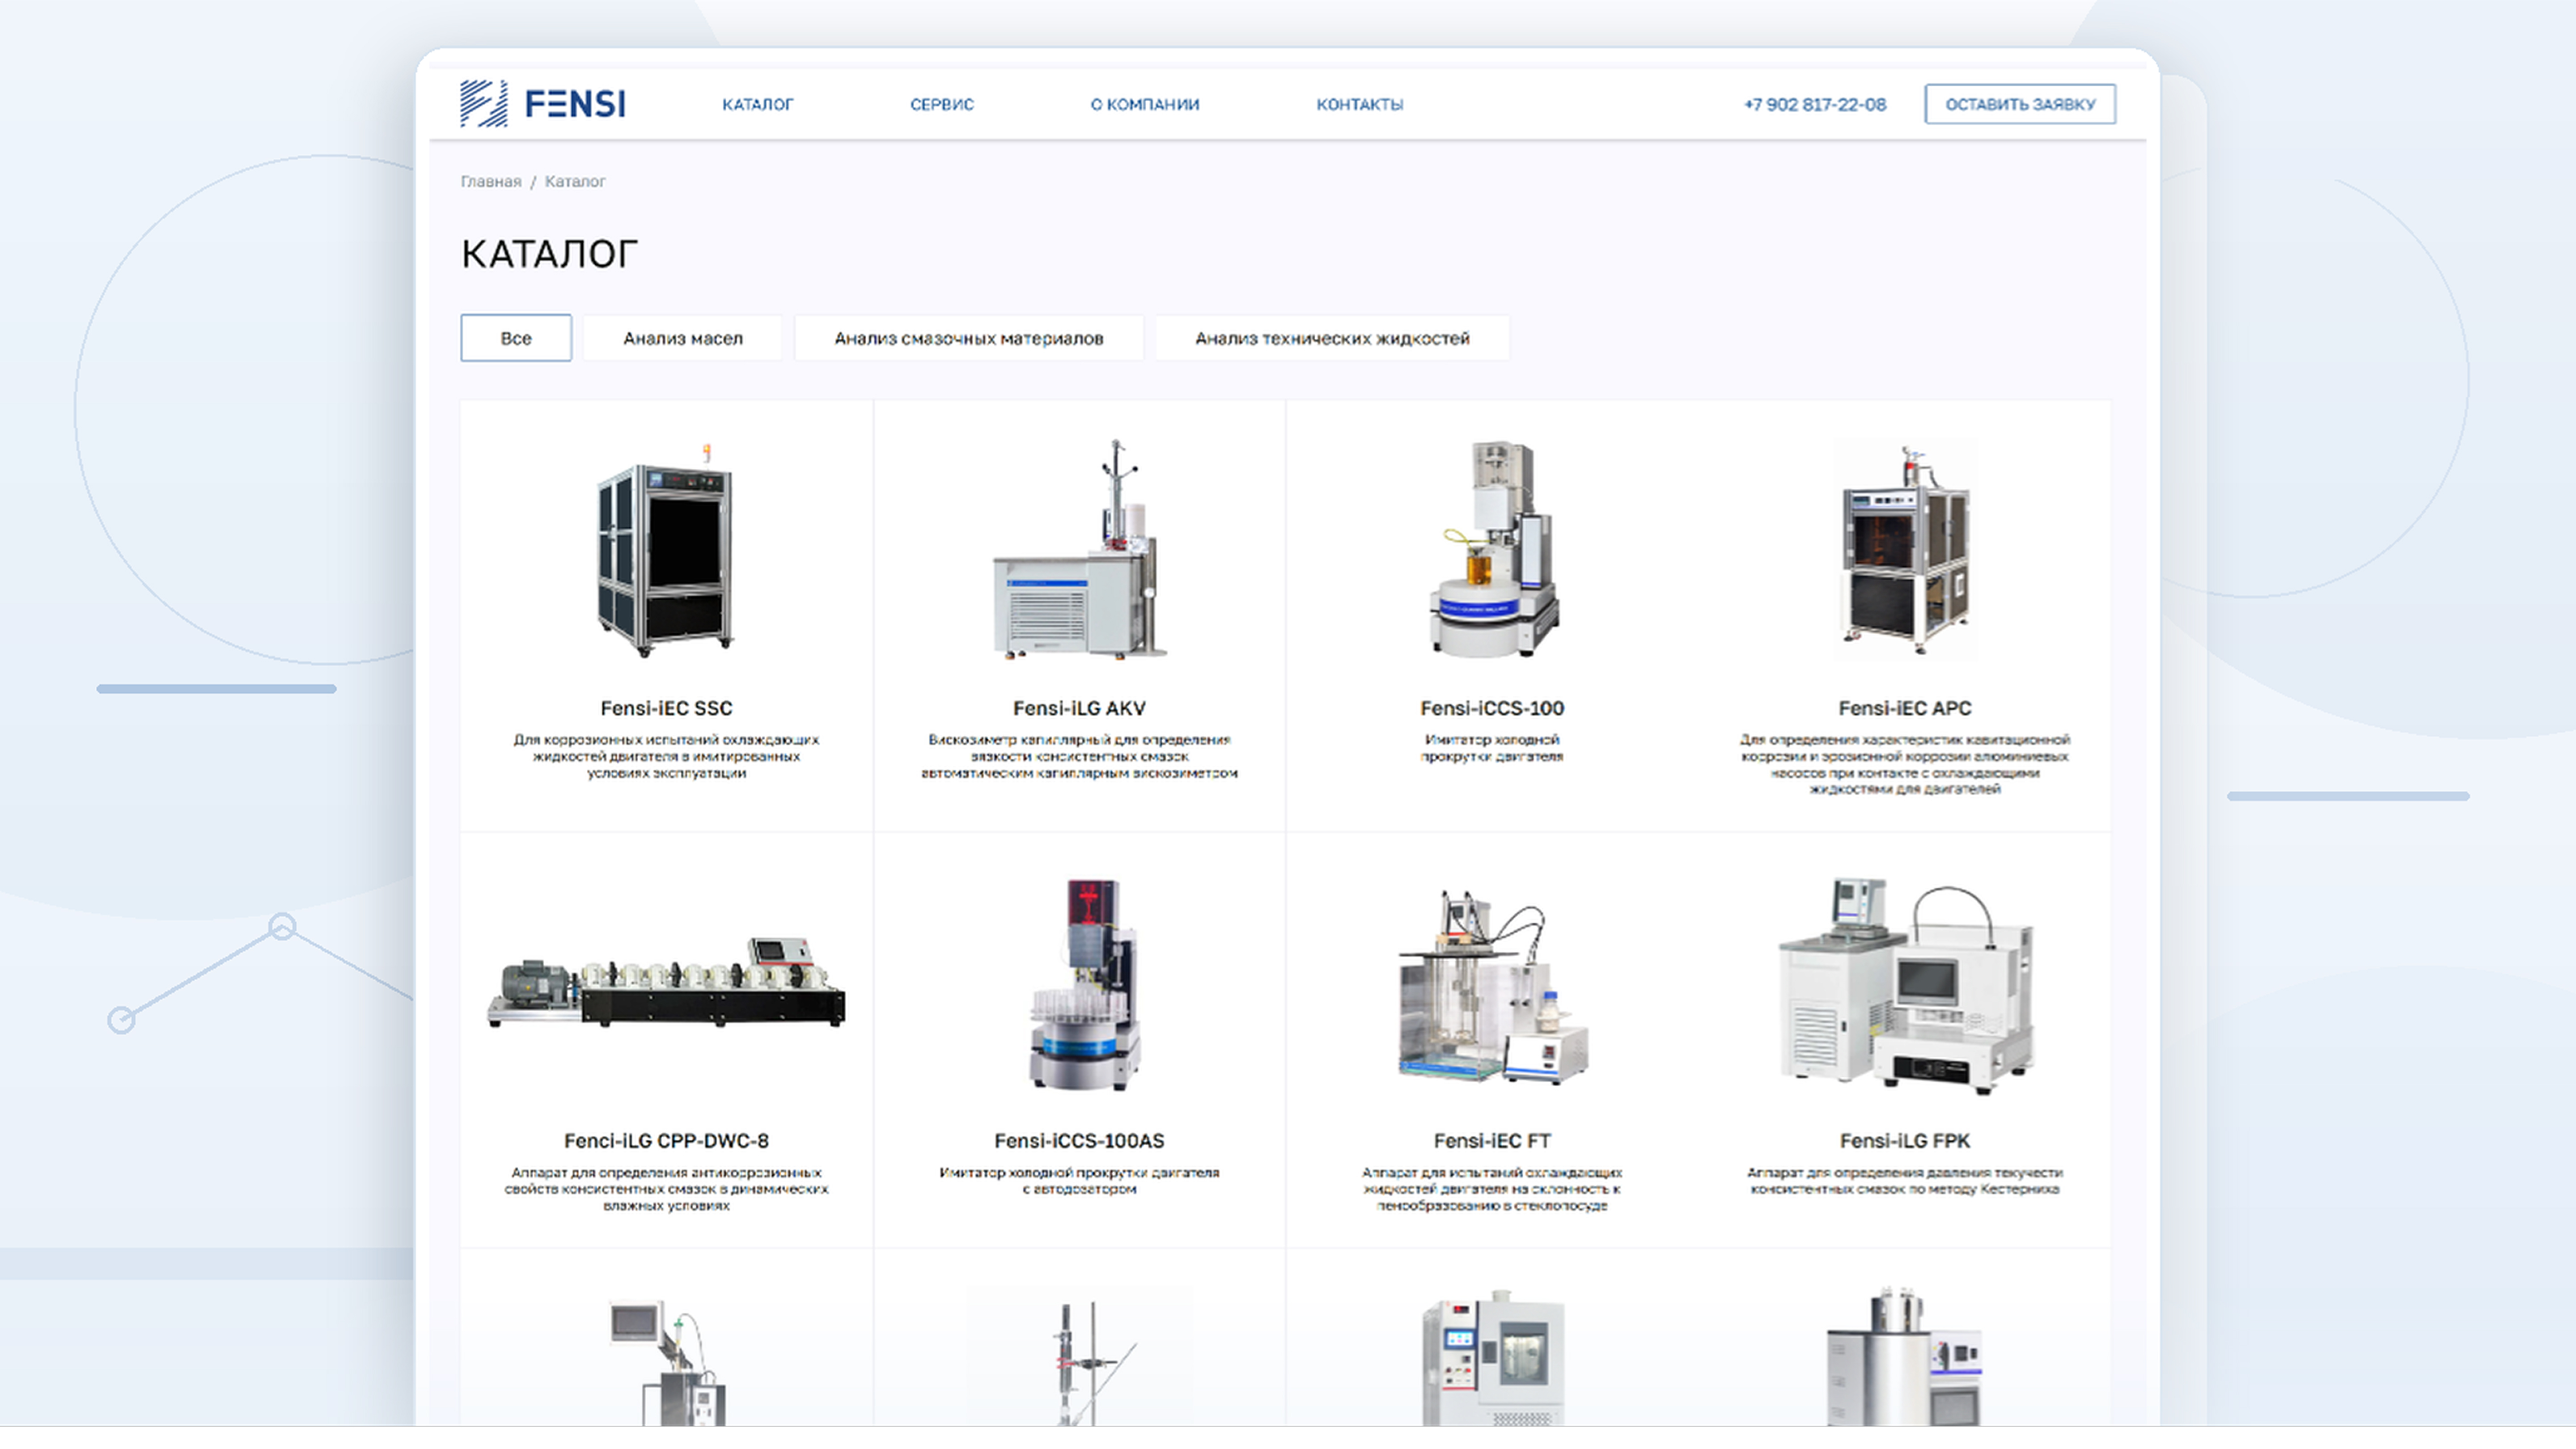Click the Fensi-iCCS-100AS description text

[1079, 1181]
